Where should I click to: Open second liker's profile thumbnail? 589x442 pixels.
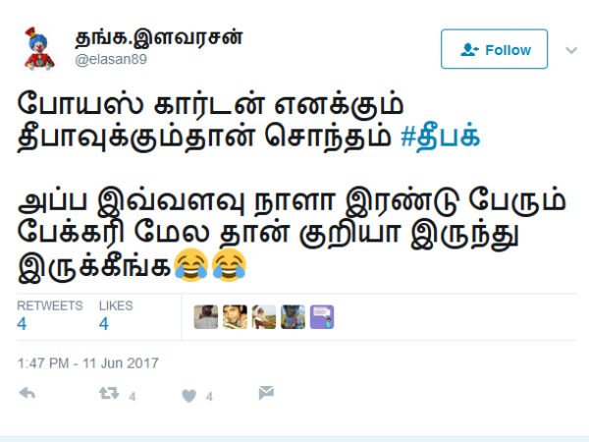235,317
